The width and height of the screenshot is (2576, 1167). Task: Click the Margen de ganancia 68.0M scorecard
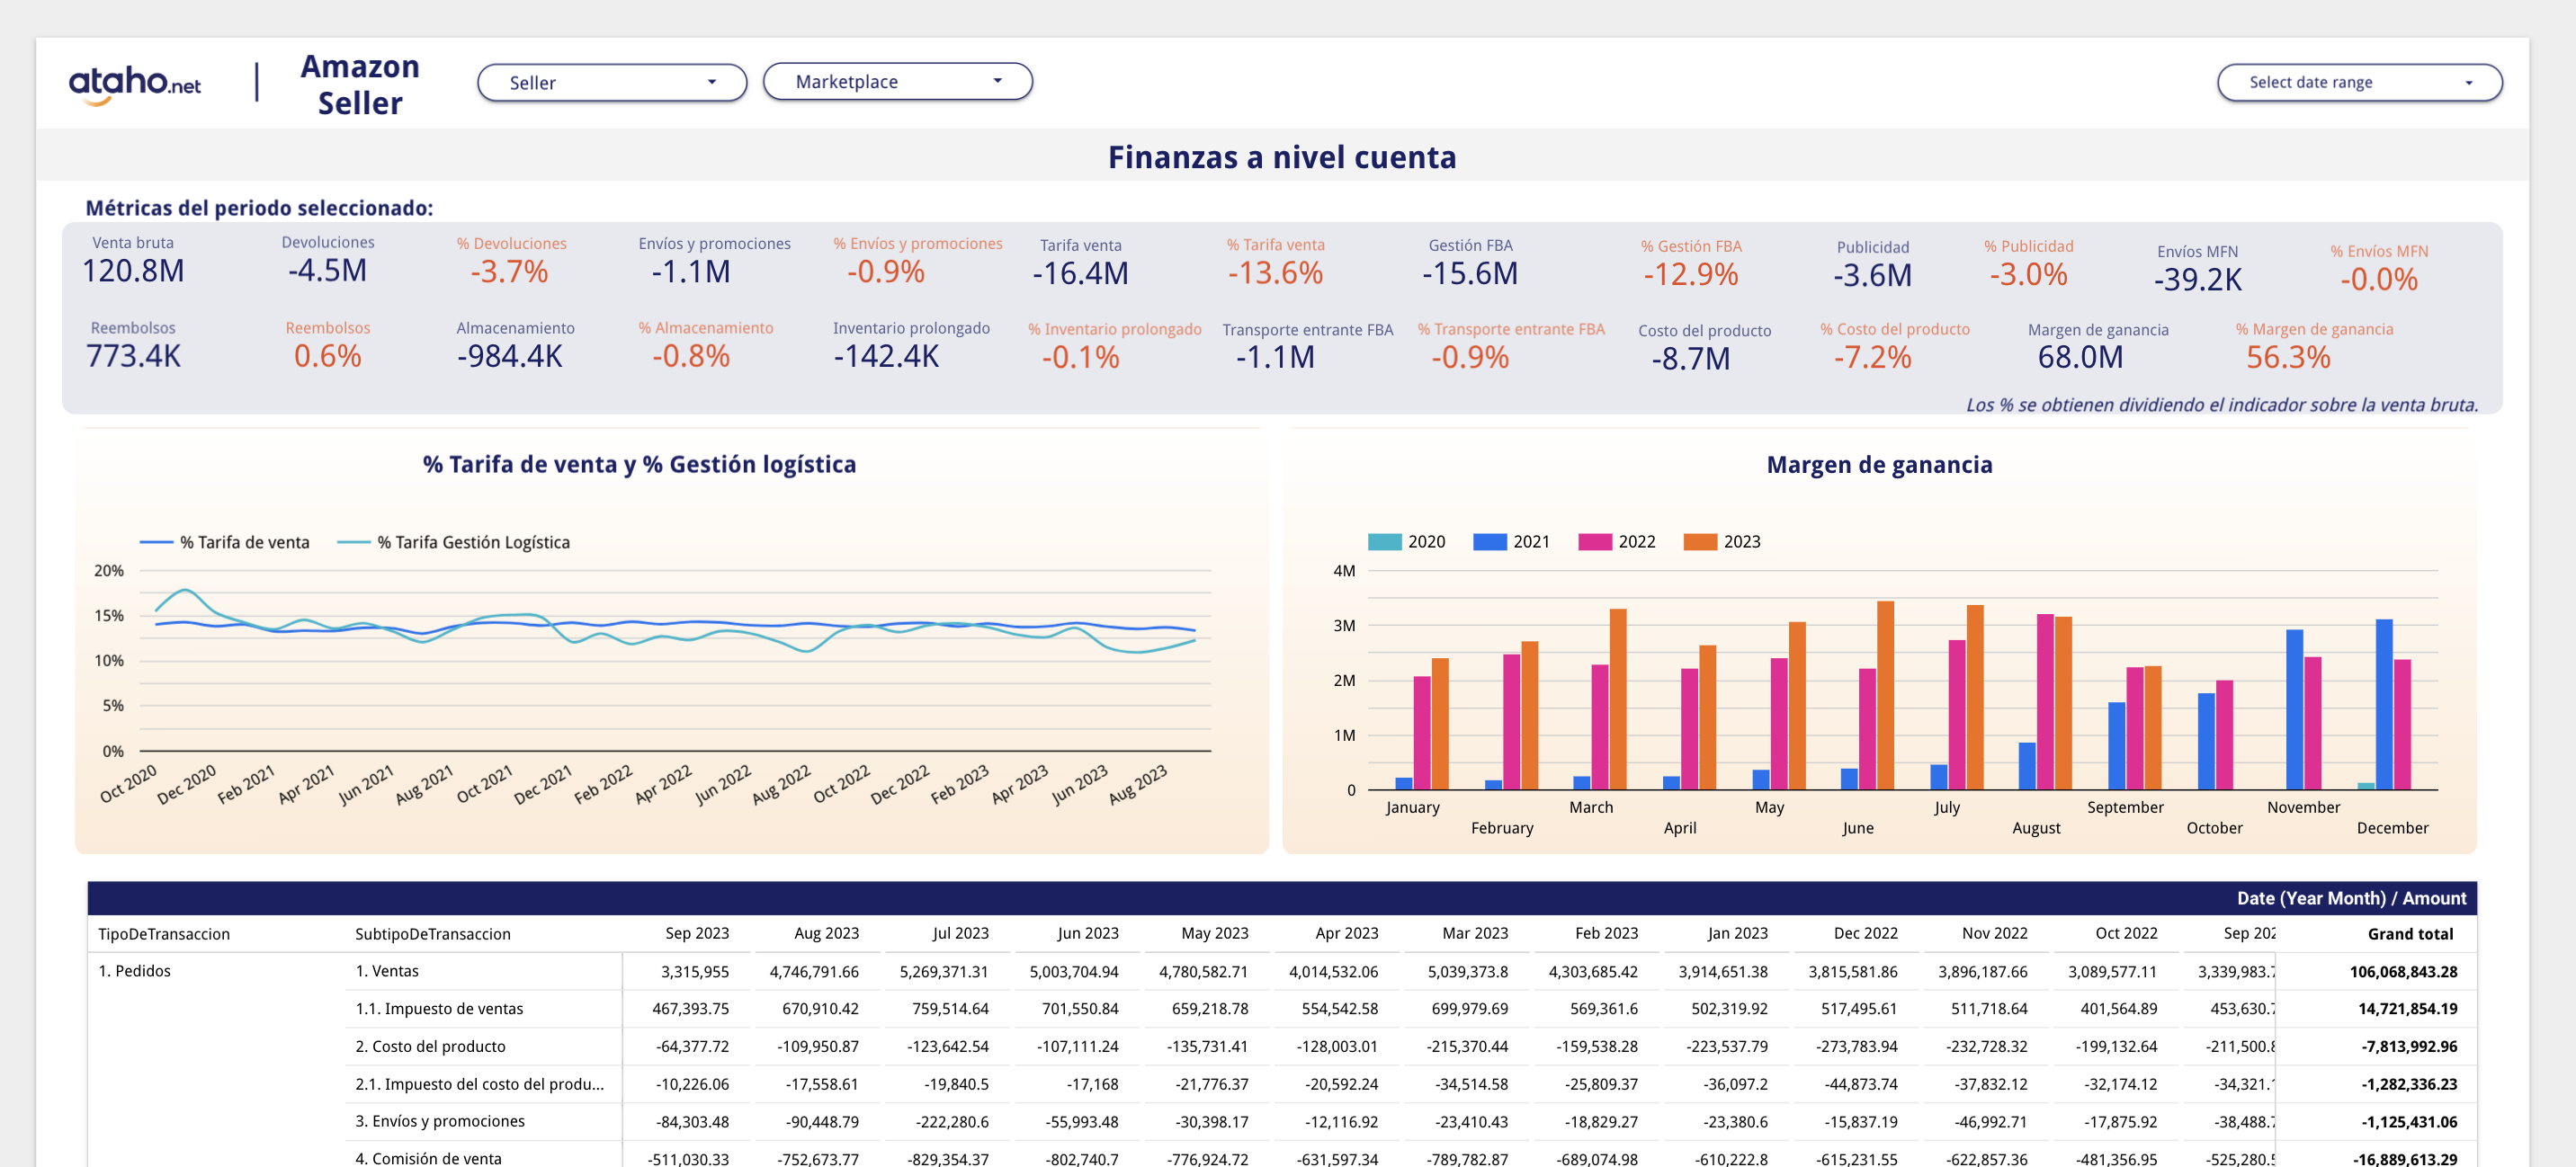(x=2080, y=357)
